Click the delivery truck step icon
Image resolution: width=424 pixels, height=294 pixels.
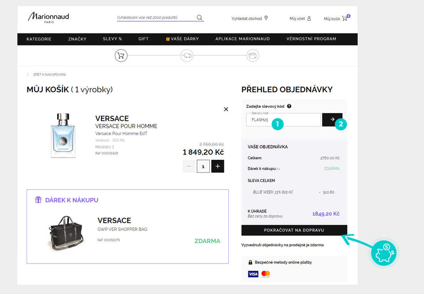(x=187, y=55)
